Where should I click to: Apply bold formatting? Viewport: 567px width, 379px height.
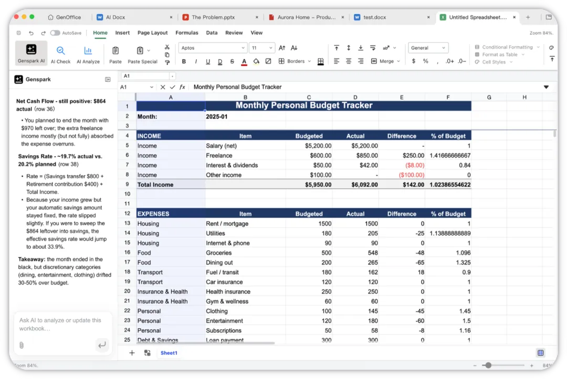click(x=184, y=61)
